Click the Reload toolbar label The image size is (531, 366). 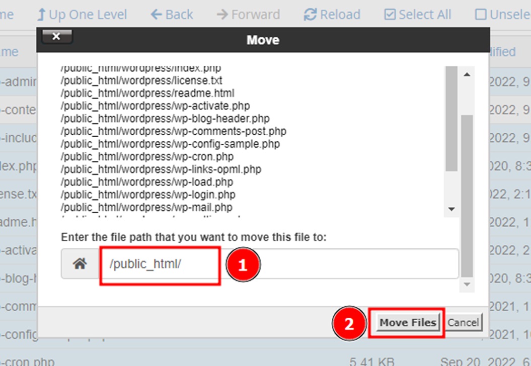coord(340,15)
